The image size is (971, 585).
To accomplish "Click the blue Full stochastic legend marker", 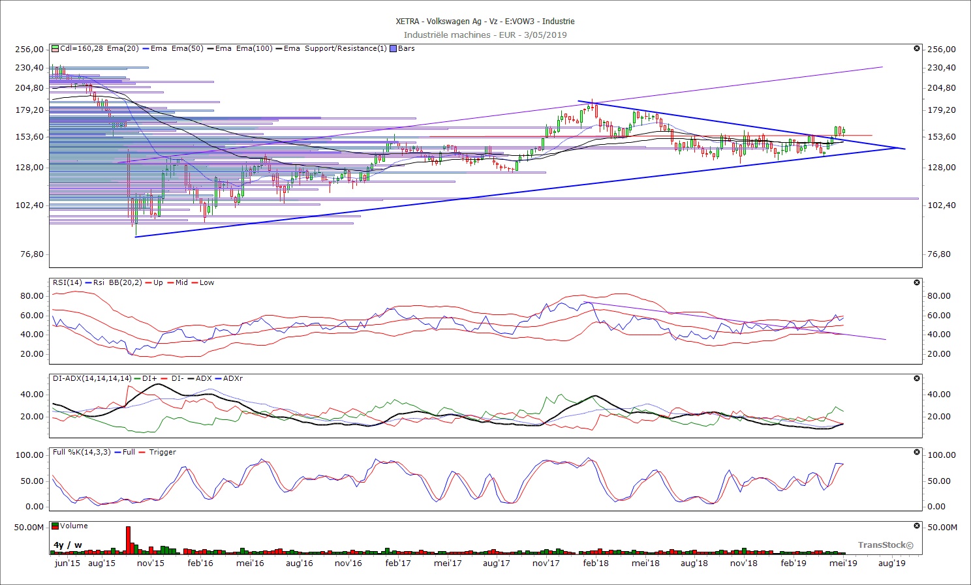I will pyautogui.click(x=118, y=452).
